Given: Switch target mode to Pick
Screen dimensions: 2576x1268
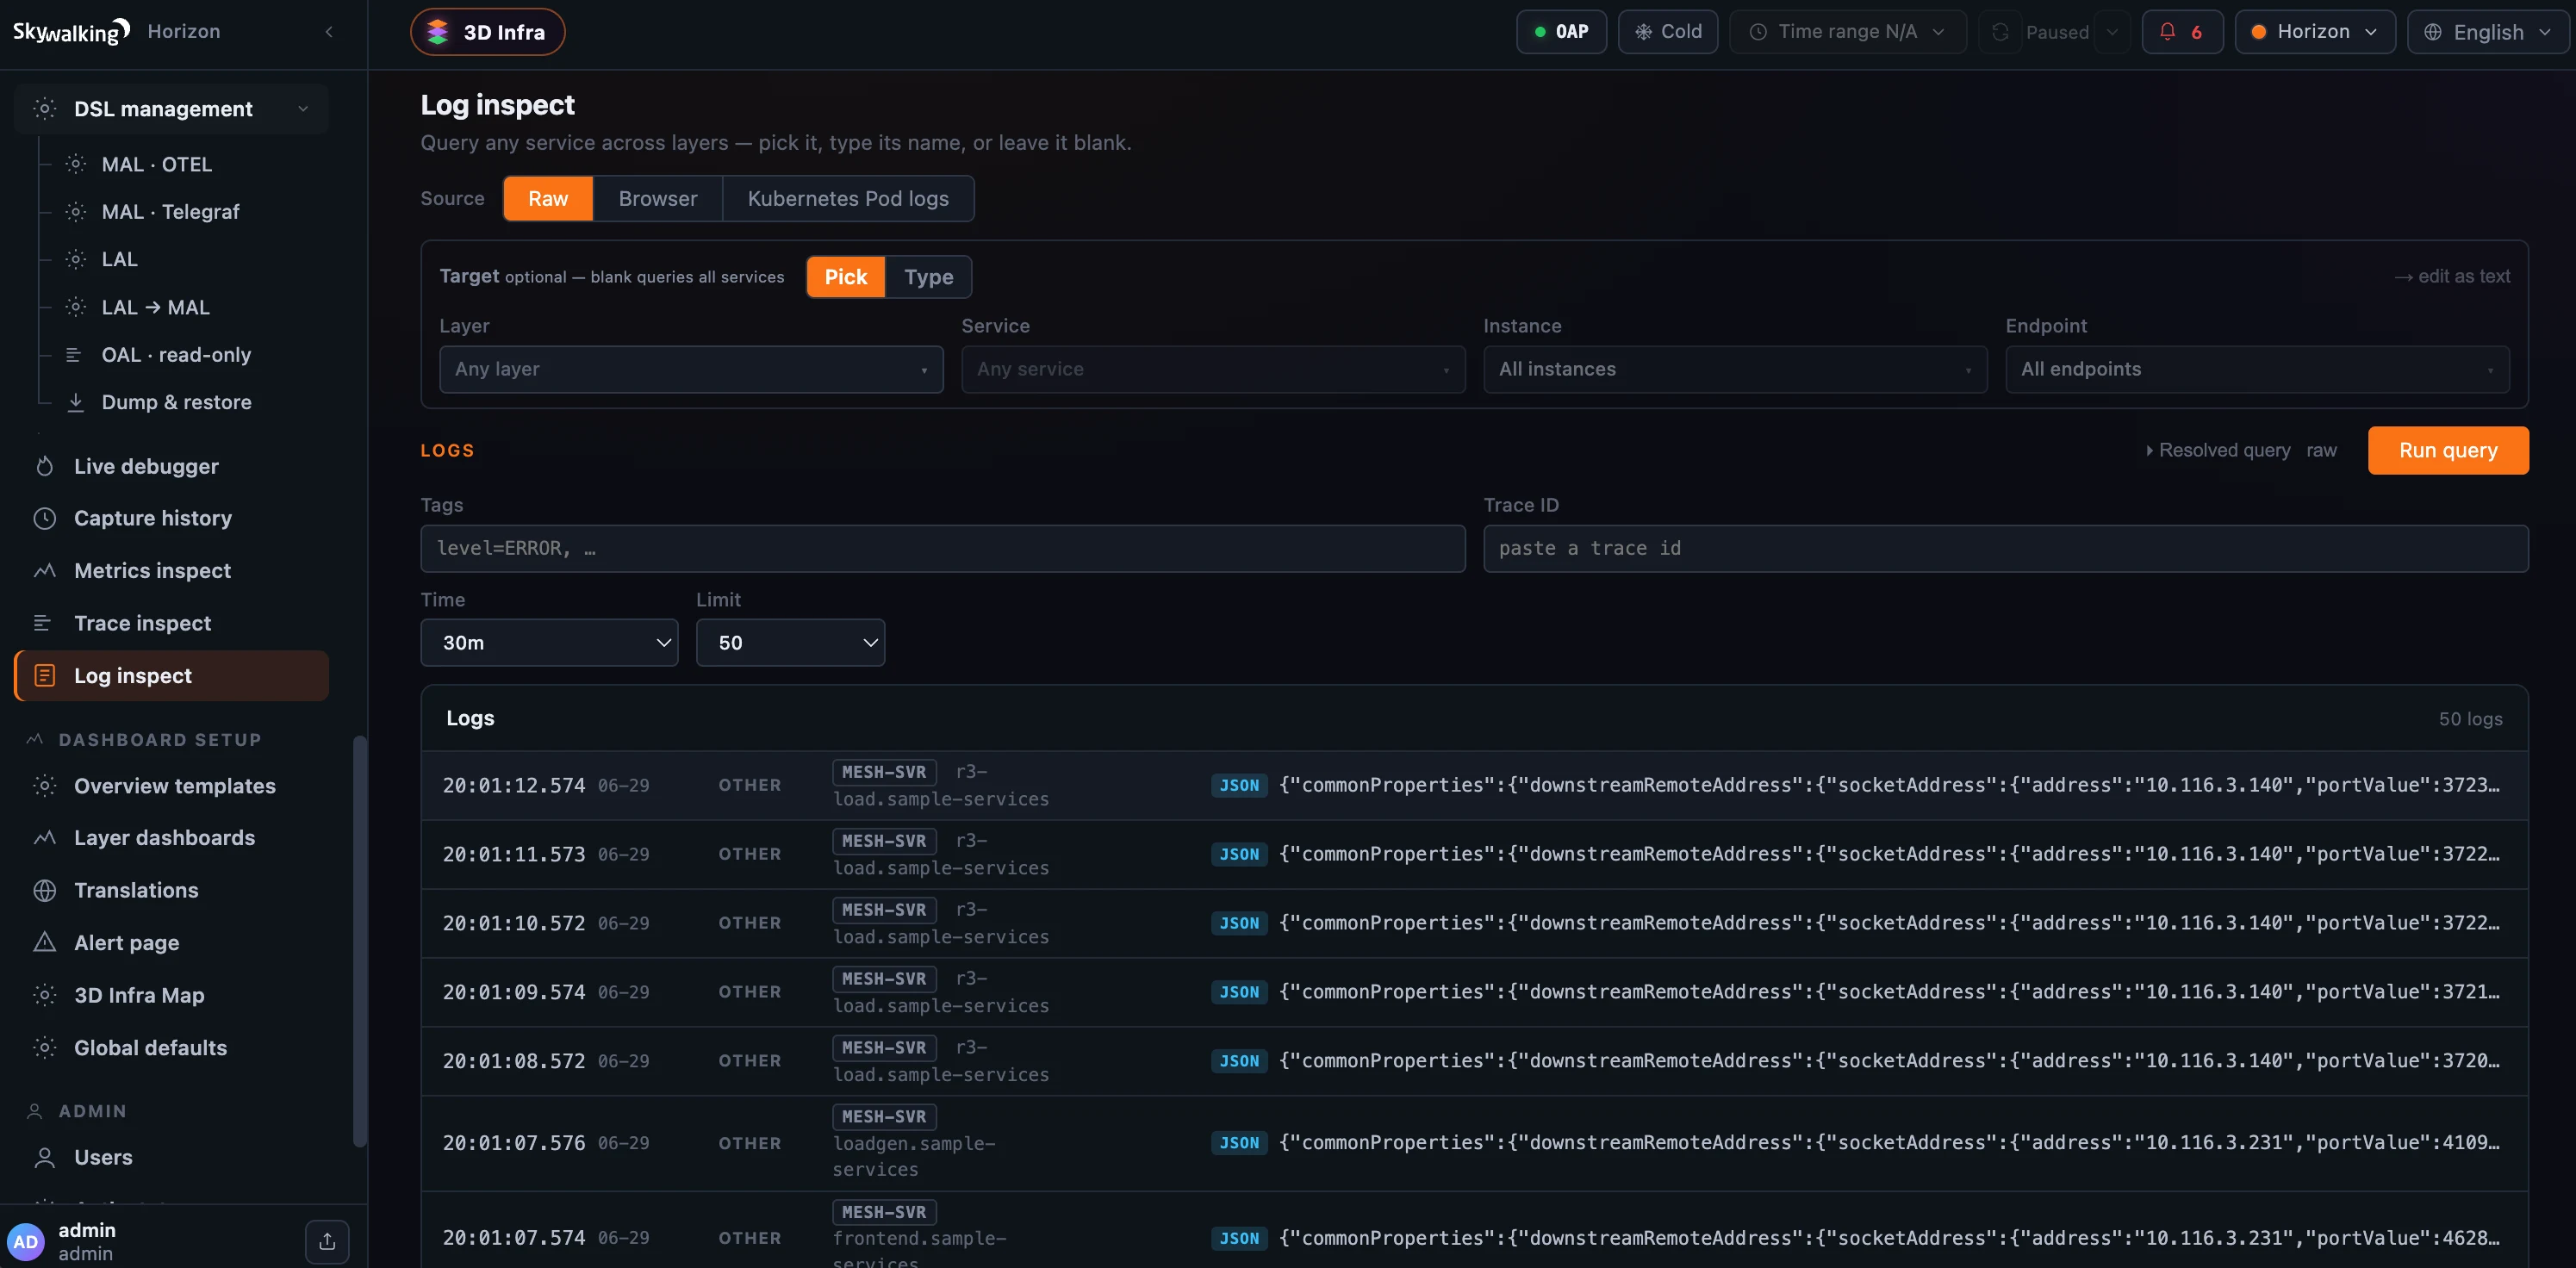Looking at the screenshot, I should (x=846, y=277).
